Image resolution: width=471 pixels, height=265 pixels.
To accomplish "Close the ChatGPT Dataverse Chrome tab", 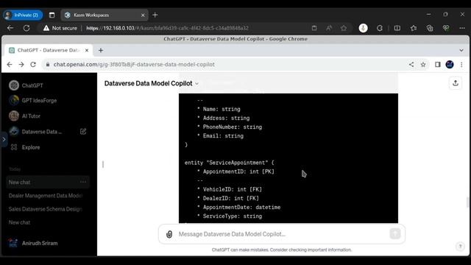I will coord(87,50).
